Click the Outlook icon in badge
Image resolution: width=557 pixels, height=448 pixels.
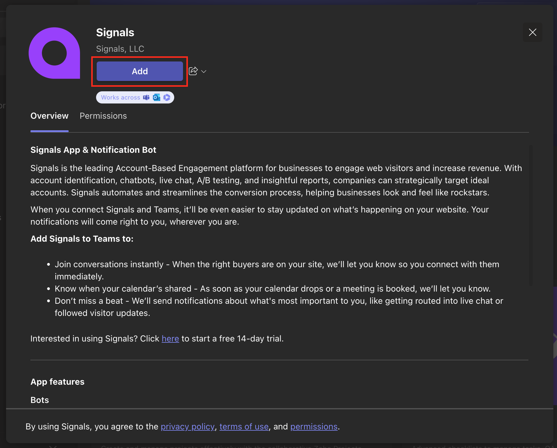[157, 97]
